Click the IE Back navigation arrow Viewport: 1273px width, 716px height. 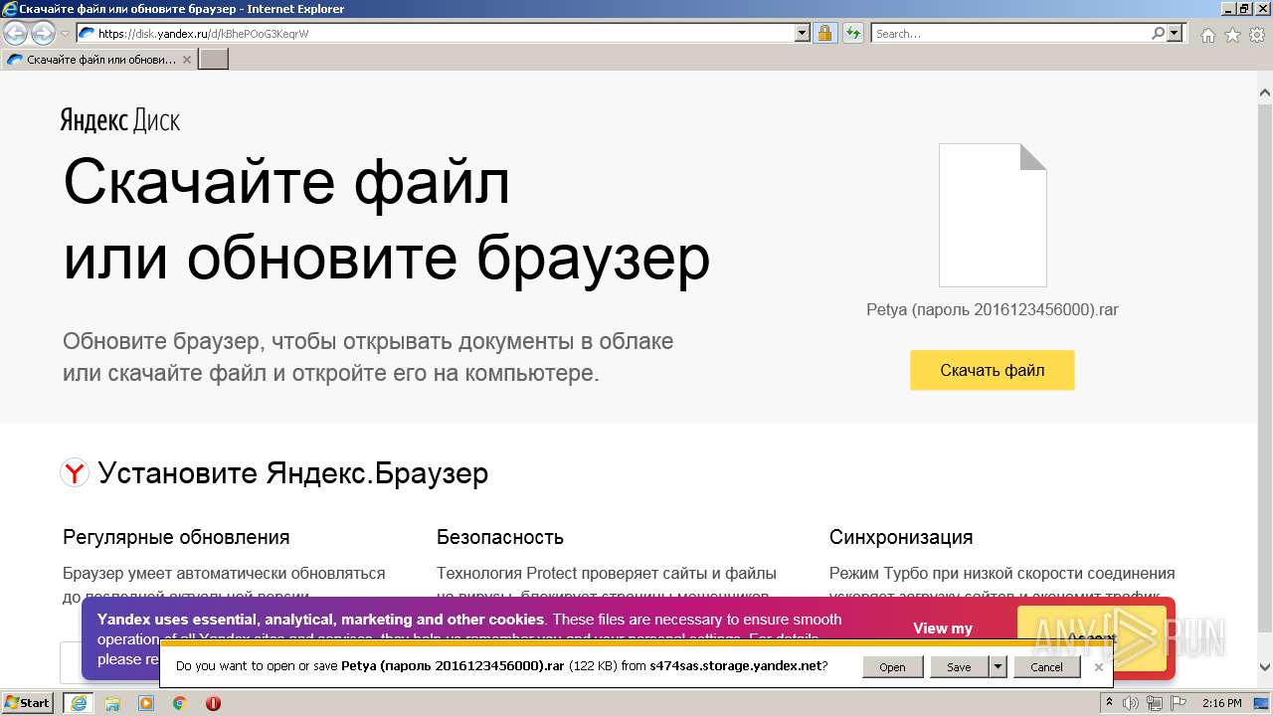(16, 33)
